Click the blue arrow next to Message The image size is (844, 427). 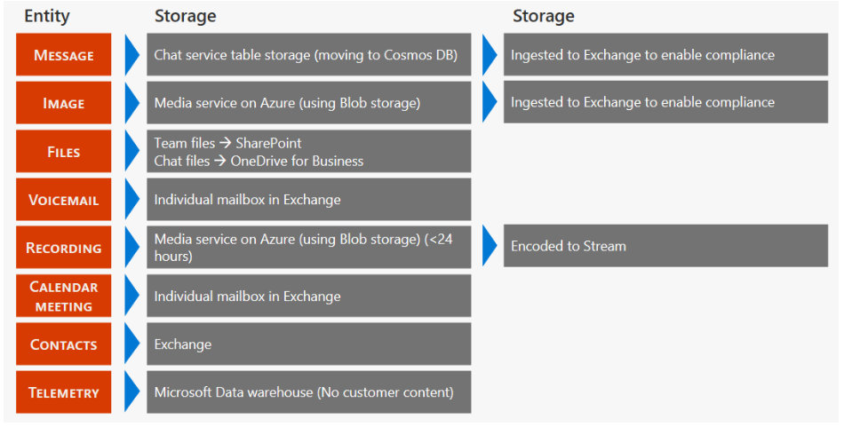coord(131,55)
